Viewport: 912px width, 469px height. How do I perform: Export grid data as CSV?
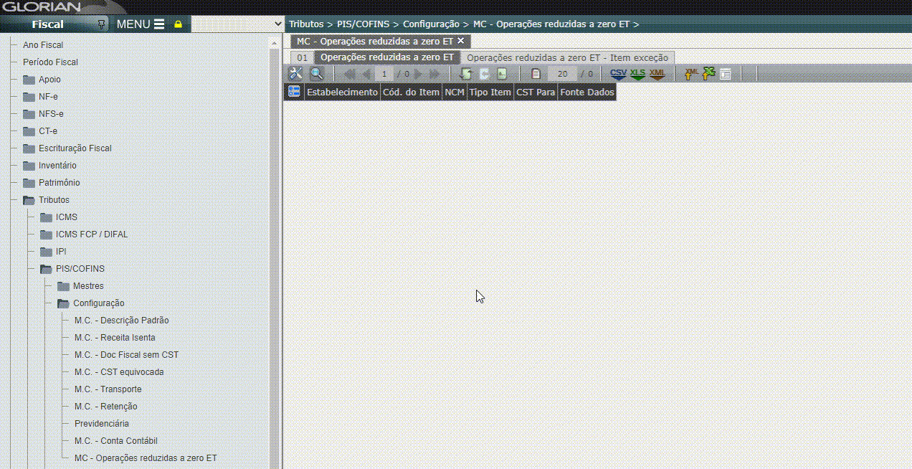[x=618, y=74]
